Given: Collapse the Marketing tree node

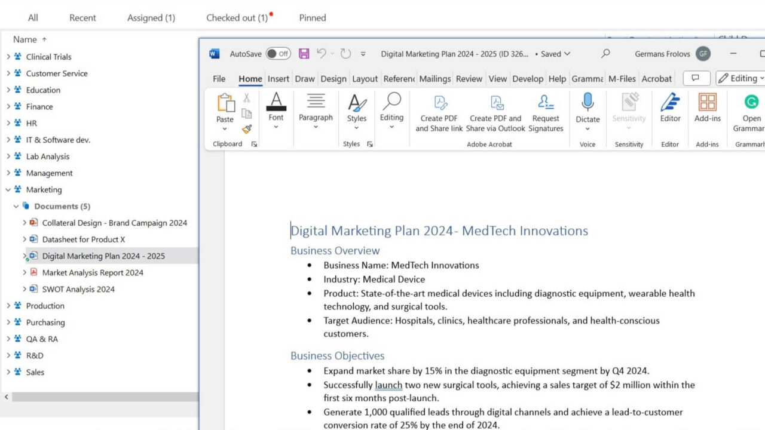Looking at the screenshot, I should [x=8, y=190].
